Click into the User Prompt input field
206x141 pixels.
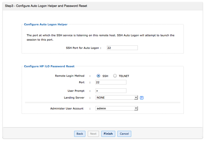(x=111, y=91)
